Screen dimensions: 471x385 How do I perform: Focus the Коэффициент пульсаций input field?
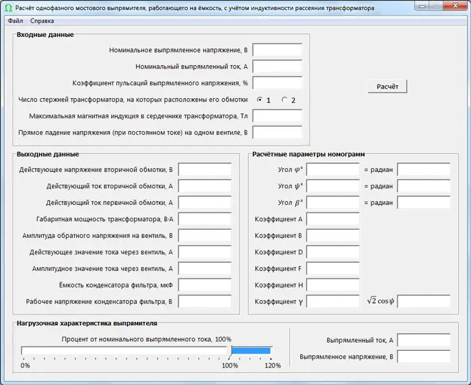[277, 83]
